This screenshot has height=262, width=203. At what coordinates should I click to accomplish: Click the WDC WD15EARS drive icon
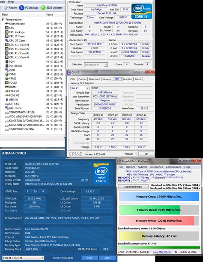click(x=7, y=117)
